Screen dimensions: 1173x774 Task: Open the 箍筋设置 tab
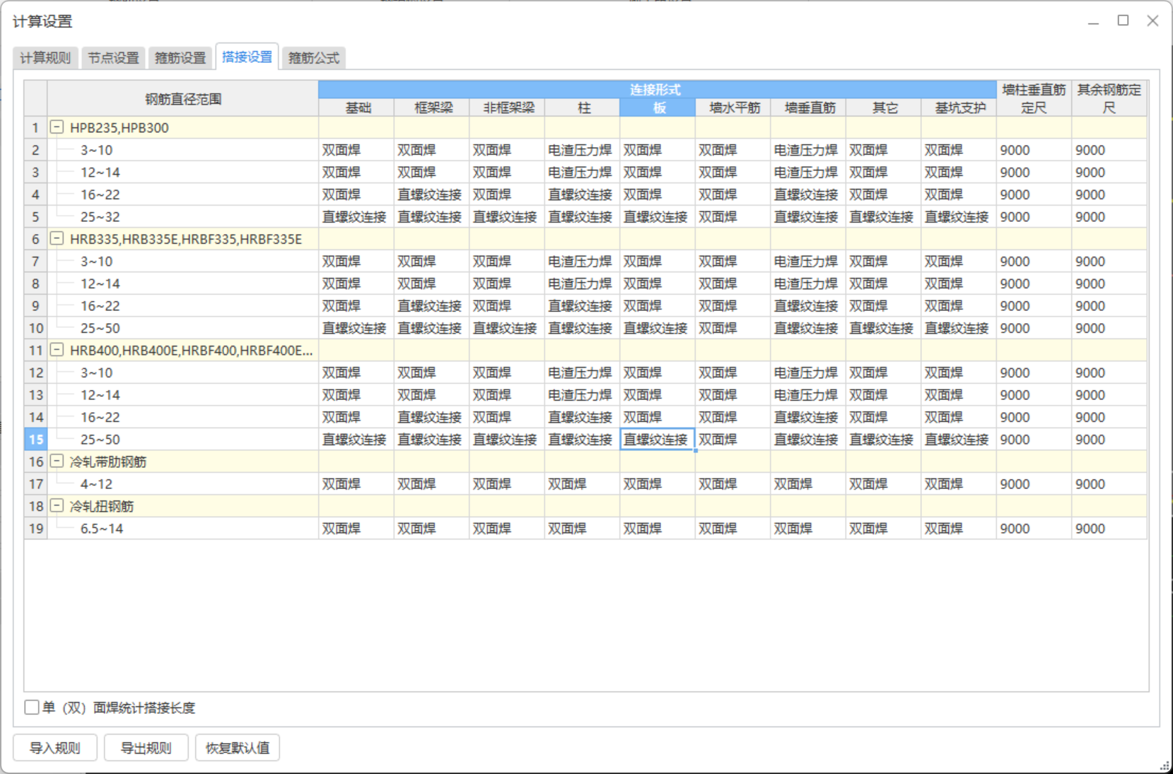[x=180, y=58]
